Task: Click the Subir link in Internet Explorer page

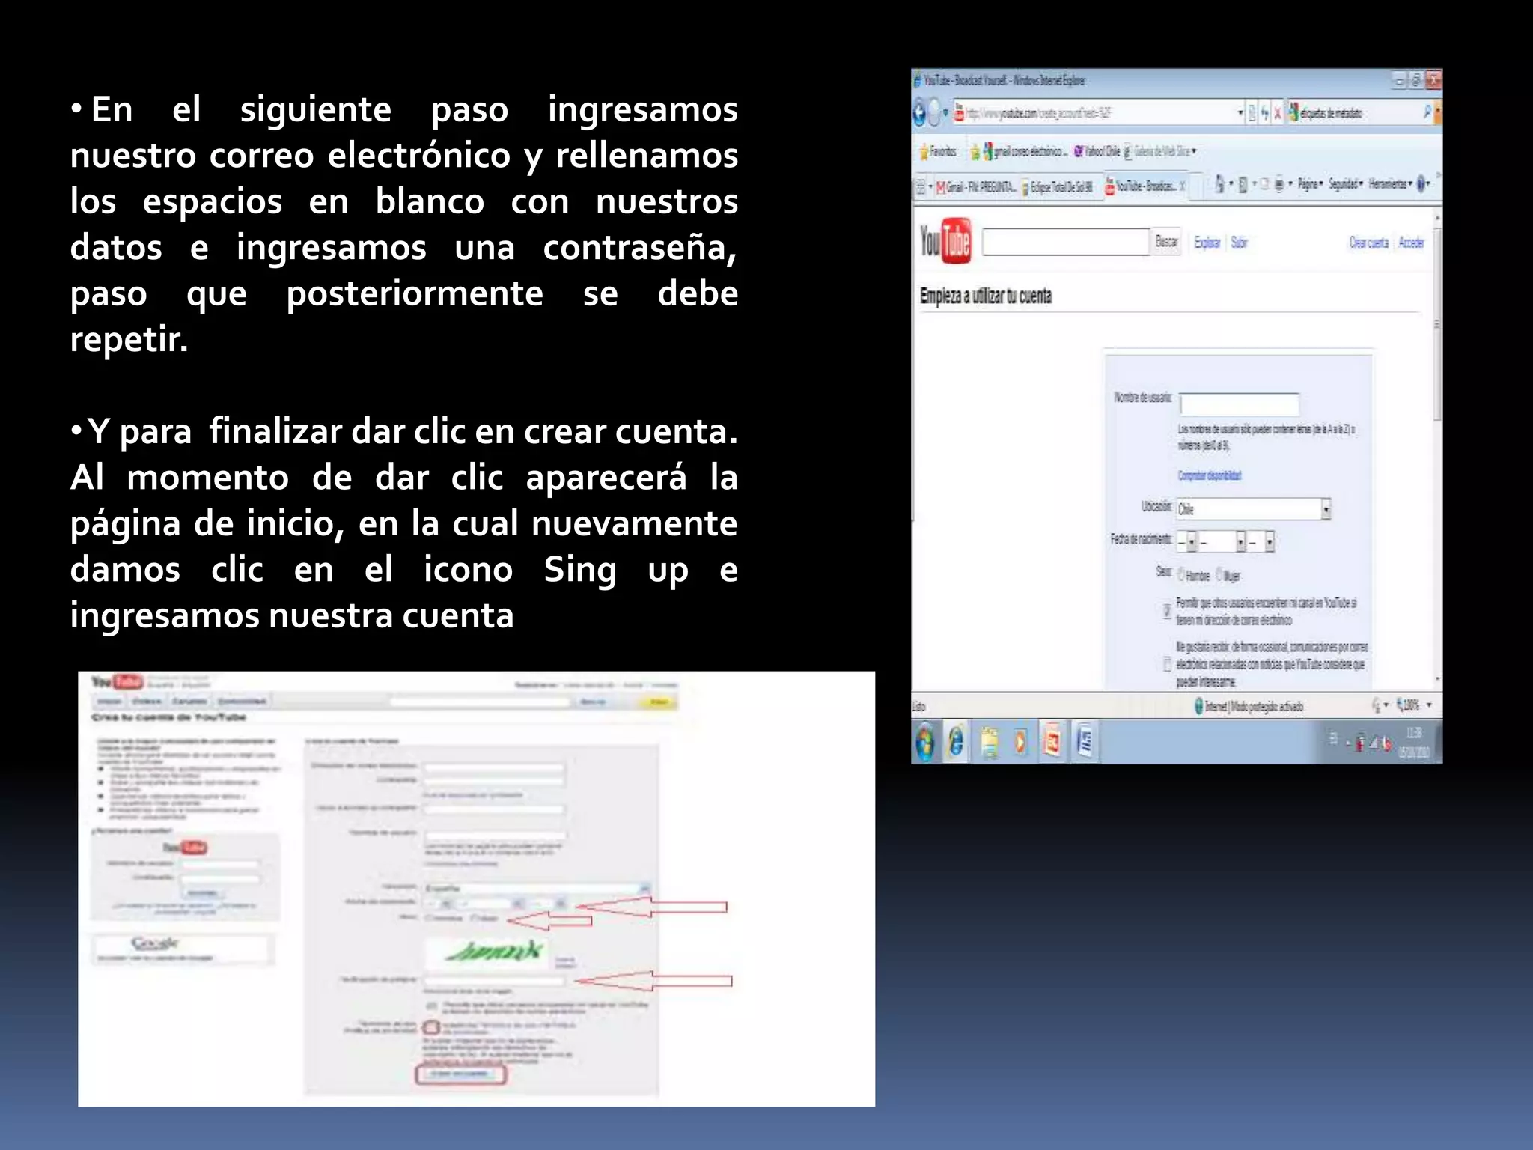Action: (1239, 243)
